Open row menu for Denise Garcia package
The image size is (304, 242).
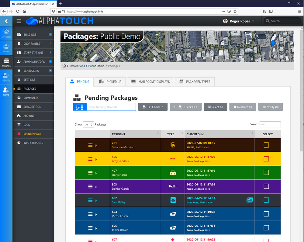pyautogui.click(x=90, y=187)
